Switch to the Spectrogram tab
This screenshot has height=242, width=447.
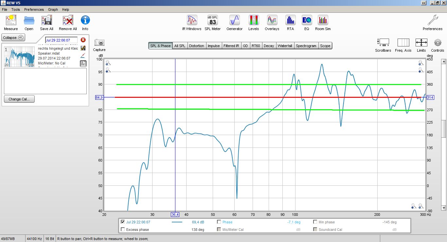click(306, 46)
